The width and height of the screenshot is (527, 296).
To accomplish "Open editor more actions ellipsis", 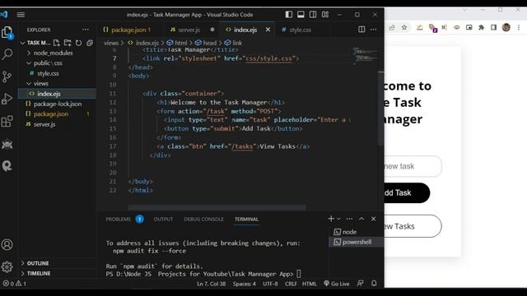I will tap(373, 30).
